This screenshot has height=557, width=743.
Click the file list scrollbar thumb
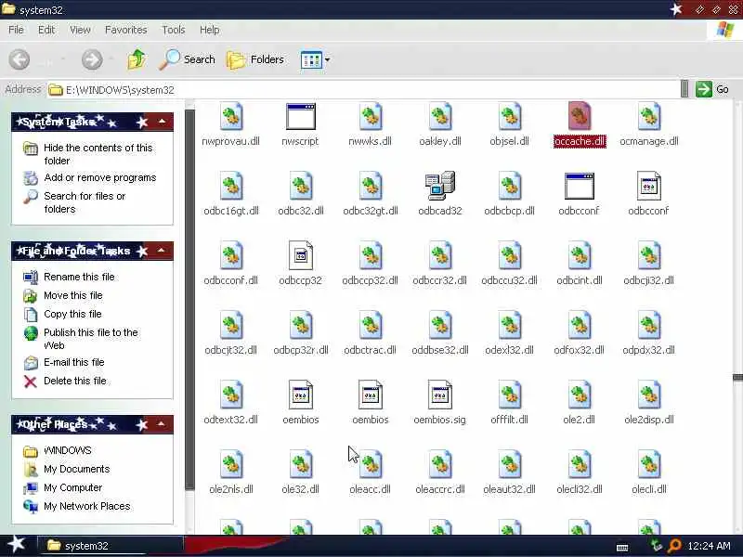[737, 378]
